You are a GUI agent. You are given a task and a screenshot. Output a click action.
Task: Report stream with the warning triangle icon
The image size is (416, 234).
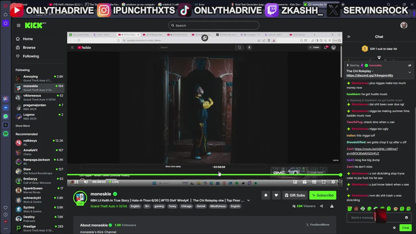(x=332, y=206)
